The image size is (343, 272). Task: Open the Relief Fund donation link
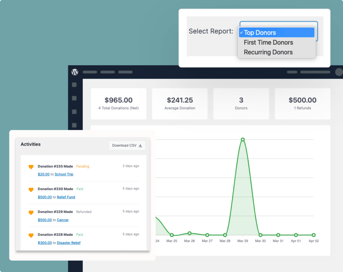[x=66, y=197]
